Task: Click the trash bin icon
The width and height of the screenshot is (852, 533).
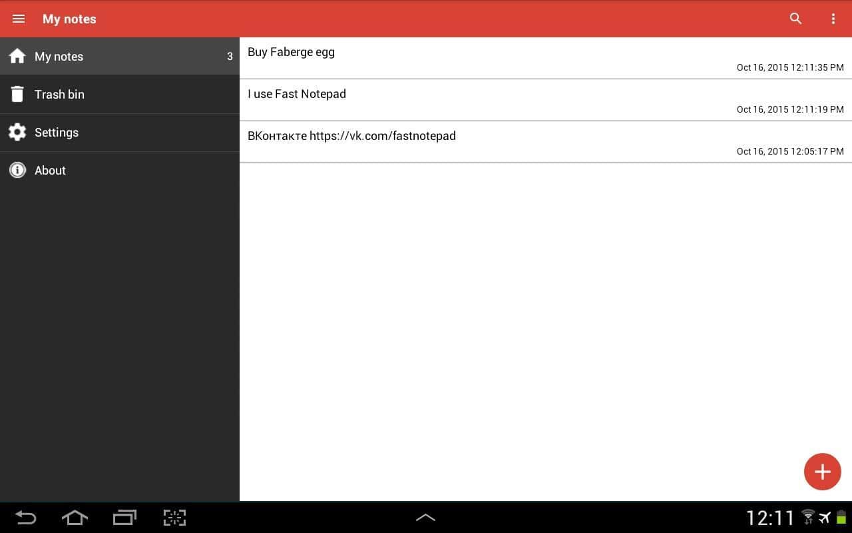Action: click(17, 94)
